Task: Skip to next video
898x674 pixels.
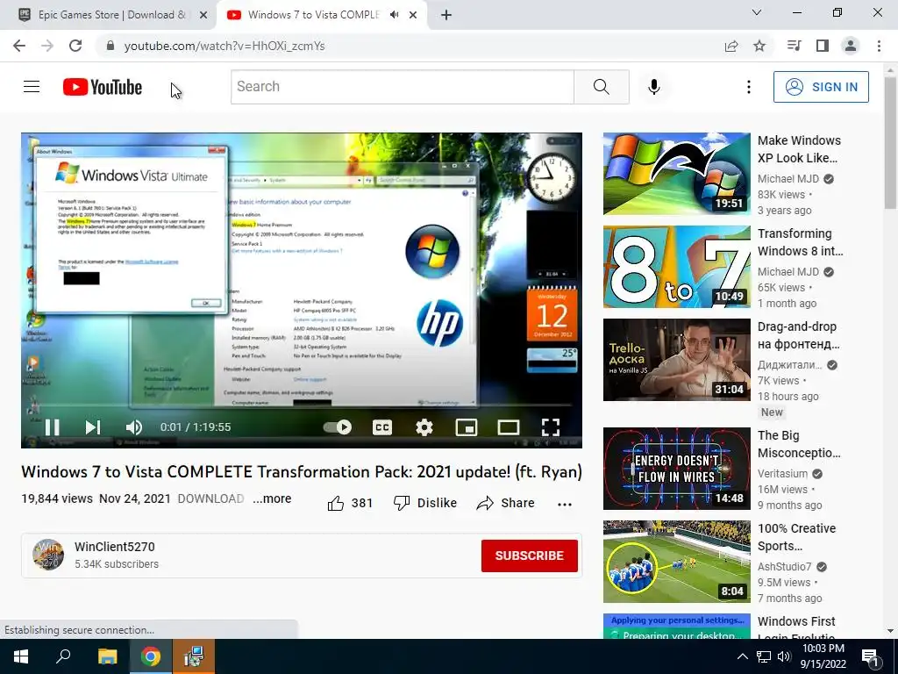Action: click(x=93, y=427)
